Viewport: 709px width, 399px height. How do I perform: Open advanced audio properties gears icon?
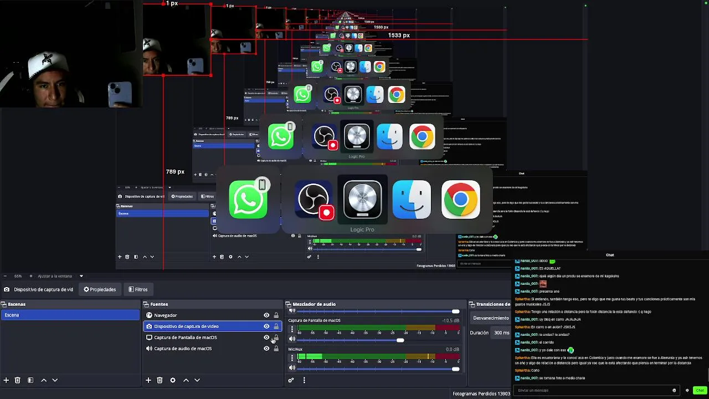tap(291, 380)
